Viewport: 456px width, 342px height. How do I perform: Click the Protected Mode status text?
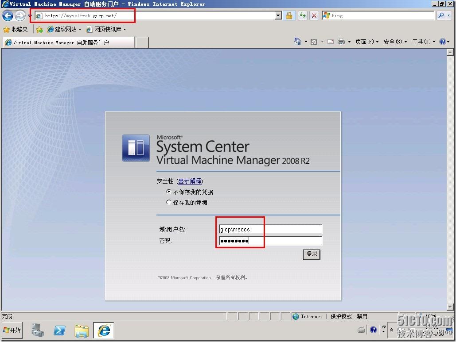tap(349, 316)
